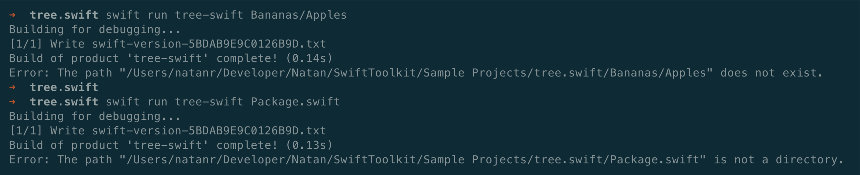The height and width of the screenshot is (175, 860).
Task: Click the second "Building for debugging..." line
Action: (95, 116)
